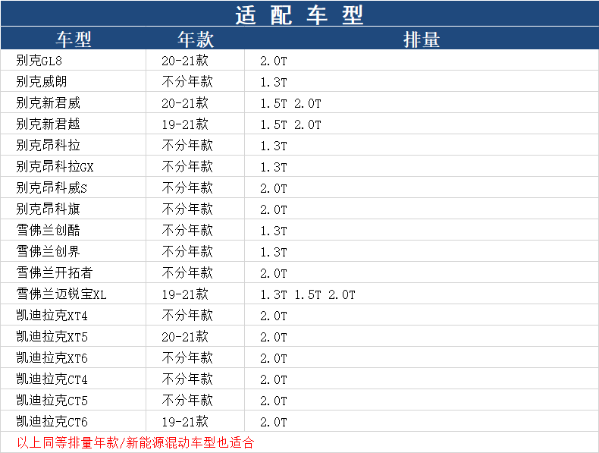Click the 19-21款 year for 凯迪拉克CT6

pos(185,422)
